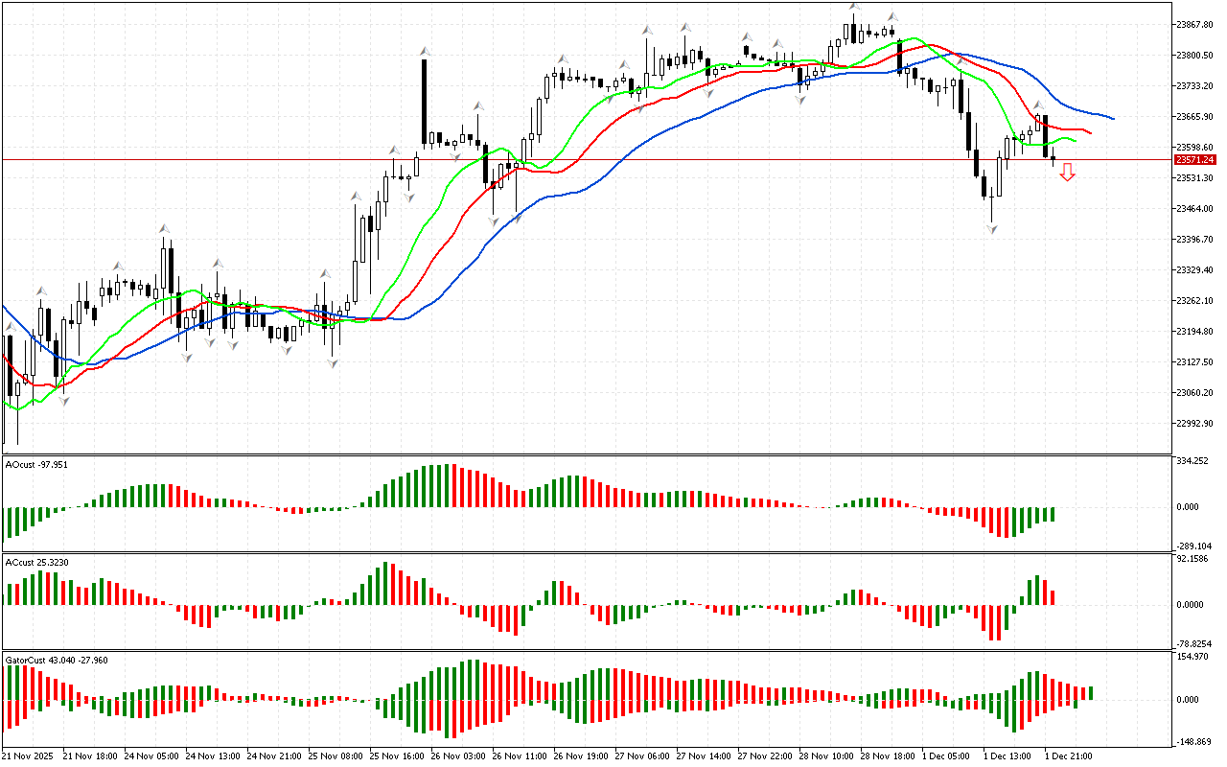Select the '1 Dec 21:00' time label
The image size is (1227, 767).
click(x=1067, y=756)
